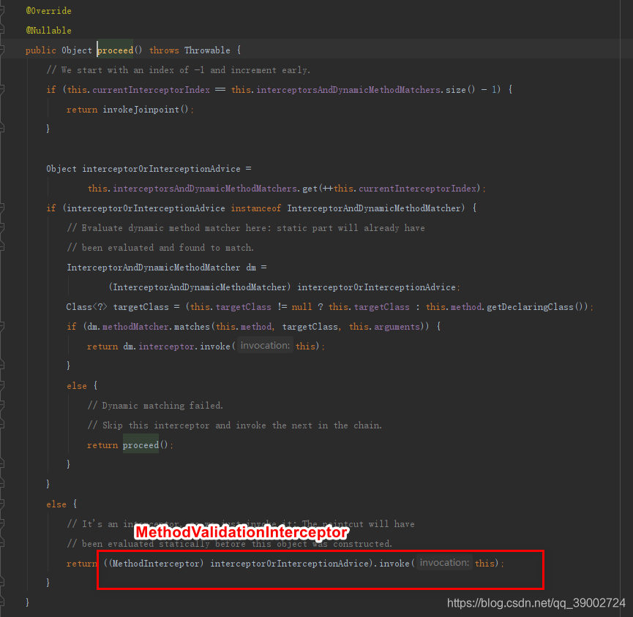The image size is (633, 617).
Task: Collapse the fold marker beside the instanceof if line
Action: tap(1, 208)
